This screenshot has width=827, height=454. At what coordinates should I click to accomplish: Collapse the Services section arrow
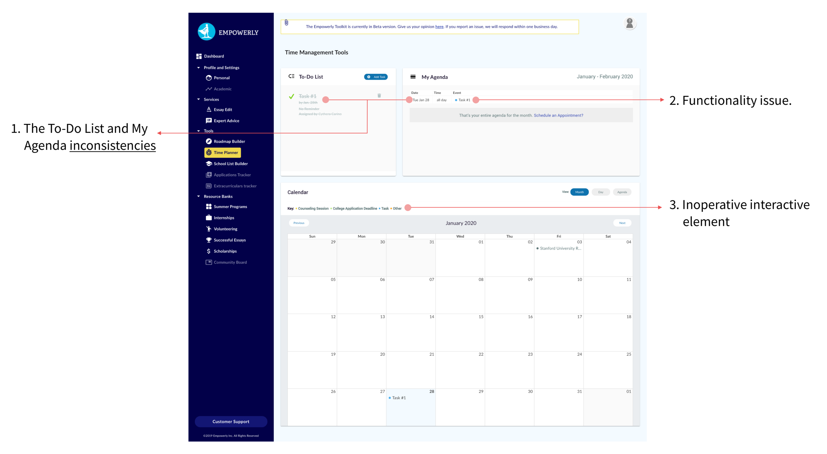coord(198,99)
